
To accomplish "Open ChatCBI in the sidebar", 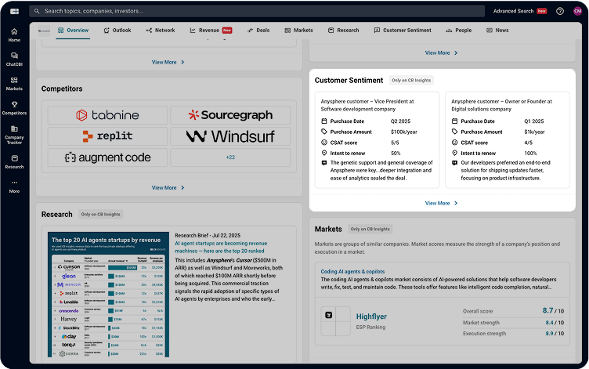I will coord(14,58).
